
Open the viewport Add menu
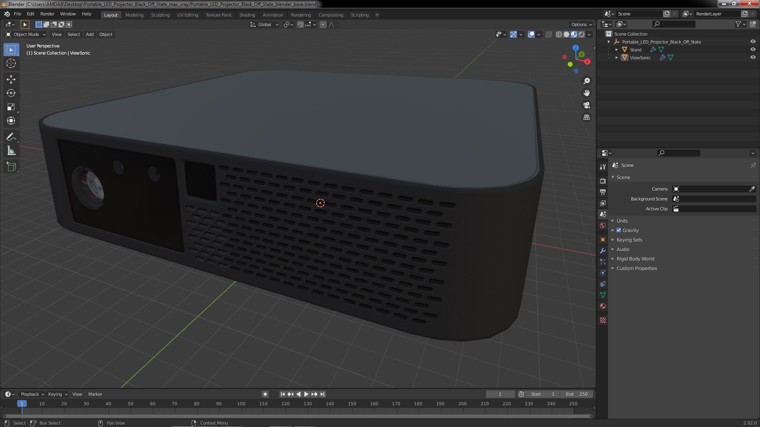point(90,34)
